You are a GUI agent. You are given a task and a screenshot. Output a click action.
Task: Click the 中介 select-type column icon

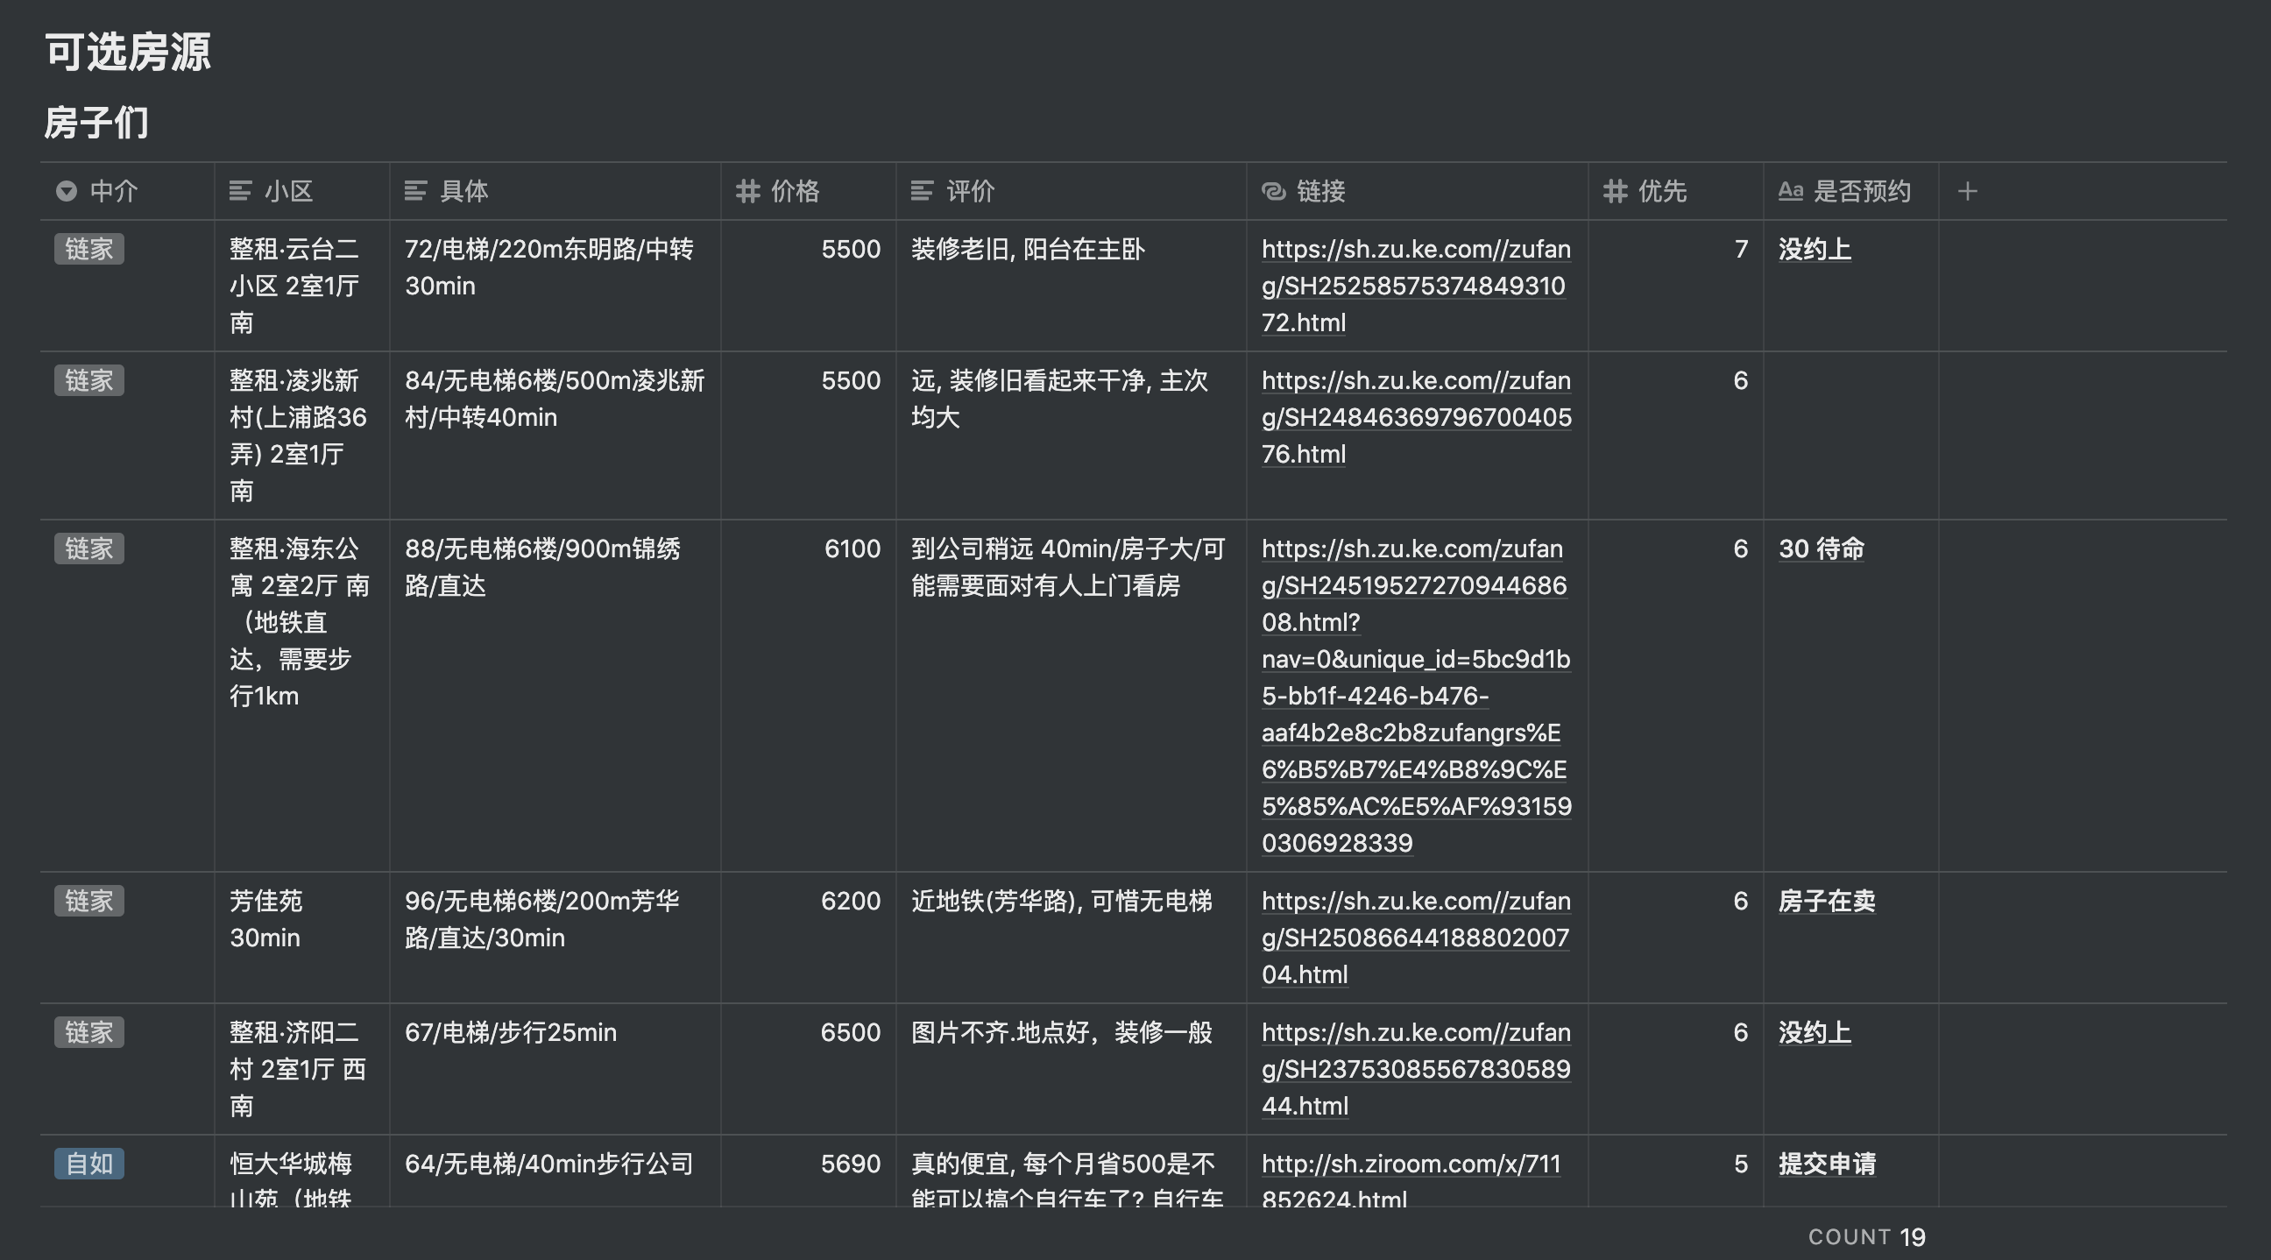coord(66,191)
